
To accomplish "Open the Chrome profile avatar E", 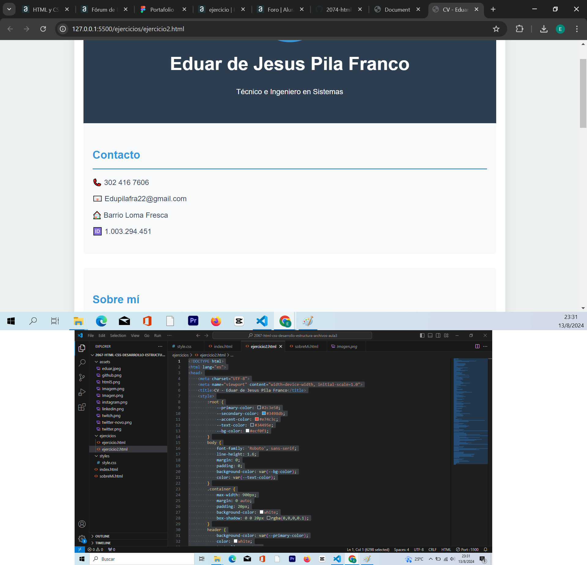I will click(560, 29).
